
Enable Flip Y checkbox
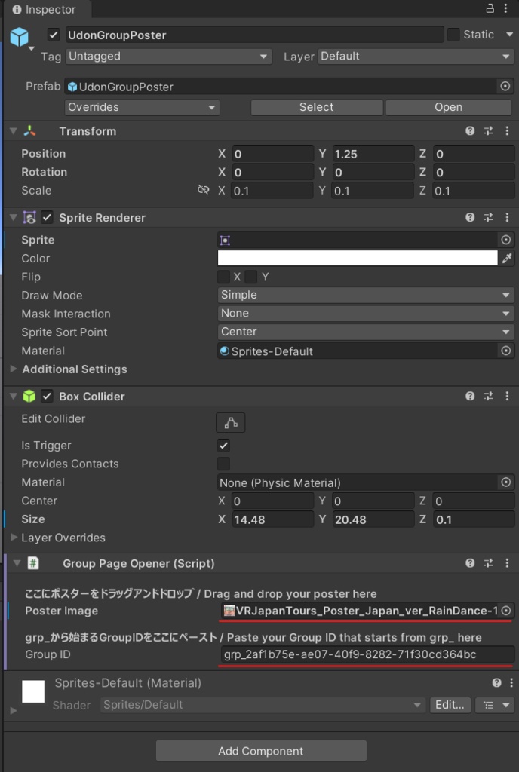251,277
